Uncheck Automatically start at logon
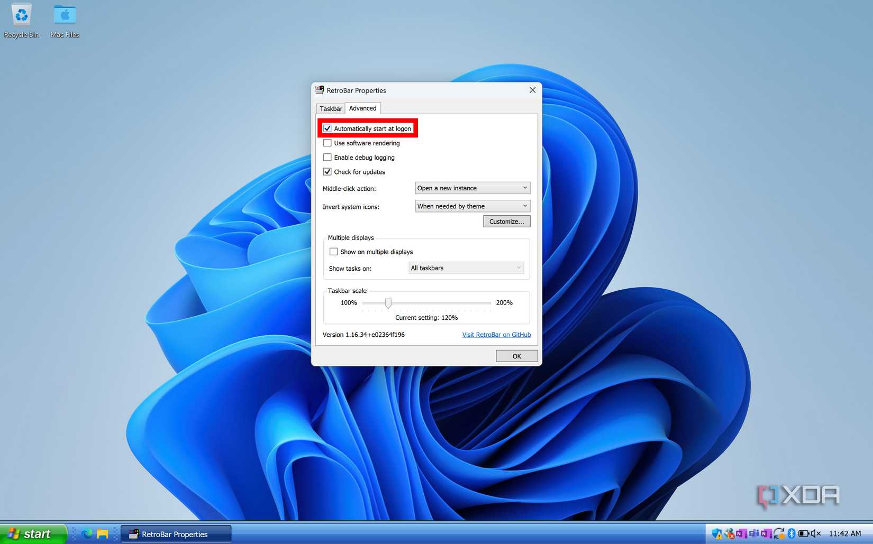 click(328, 128)
